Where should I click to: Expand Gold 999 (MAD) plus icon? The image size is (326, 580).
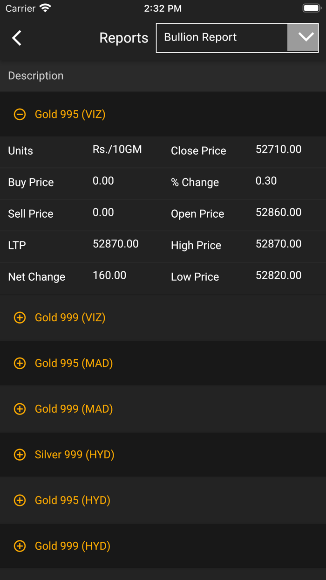tap(20, 409)
